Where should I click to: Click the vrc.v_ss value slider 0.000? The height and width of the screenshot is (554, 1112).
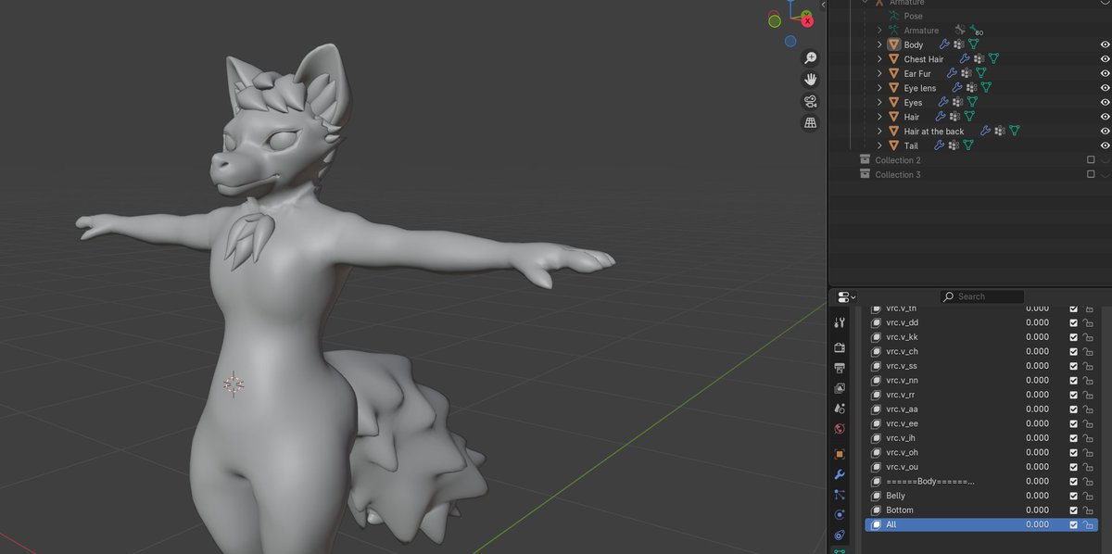pos(1038,366)
